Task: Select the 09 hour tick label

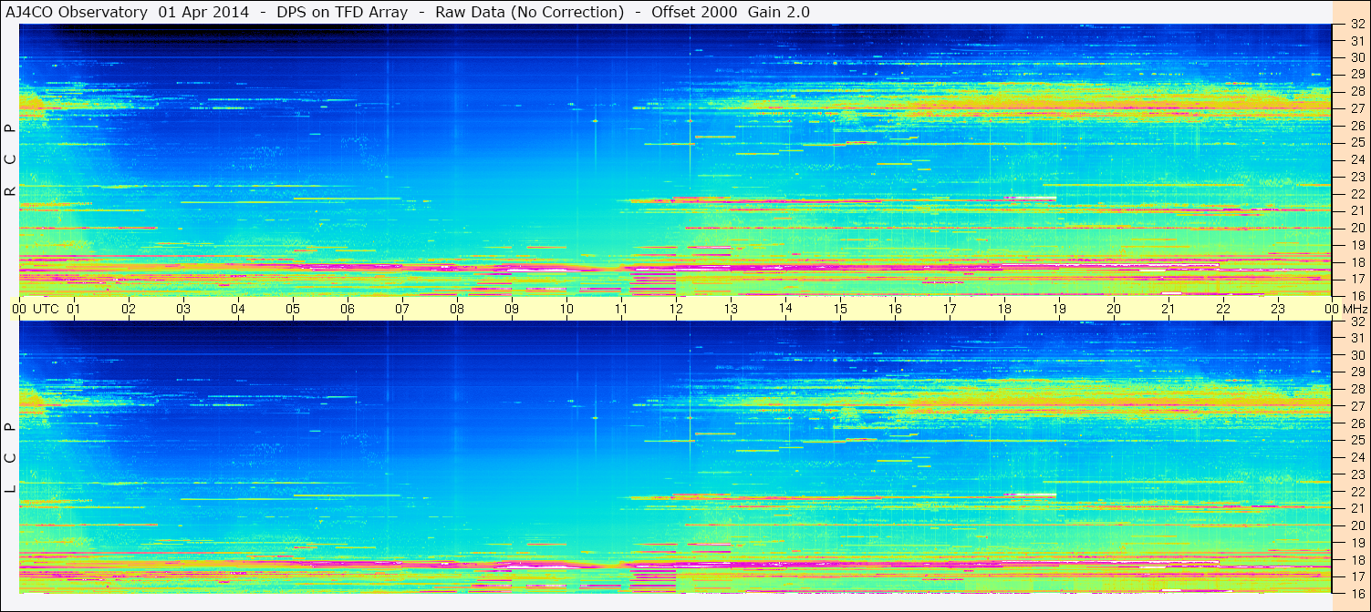Action: coord(512,309)
